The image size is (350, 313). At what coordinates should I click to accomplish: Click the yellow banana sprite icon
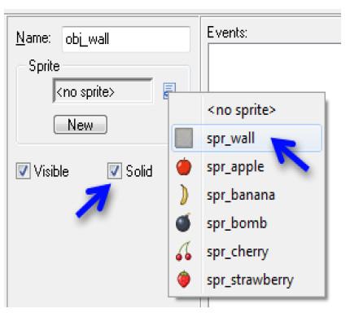[x=184, y=194]
